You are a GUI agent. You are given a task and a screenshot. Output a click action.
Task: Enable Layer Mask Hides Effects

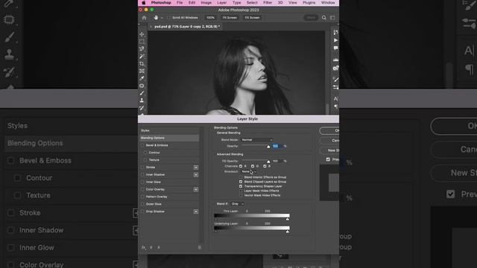coord(241,191)
